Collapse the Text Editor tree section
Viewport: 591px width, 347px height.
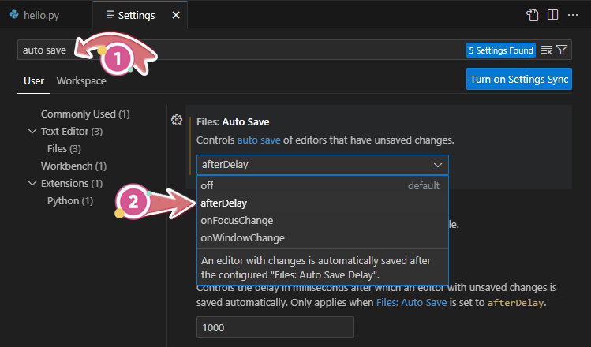[32, 132]
